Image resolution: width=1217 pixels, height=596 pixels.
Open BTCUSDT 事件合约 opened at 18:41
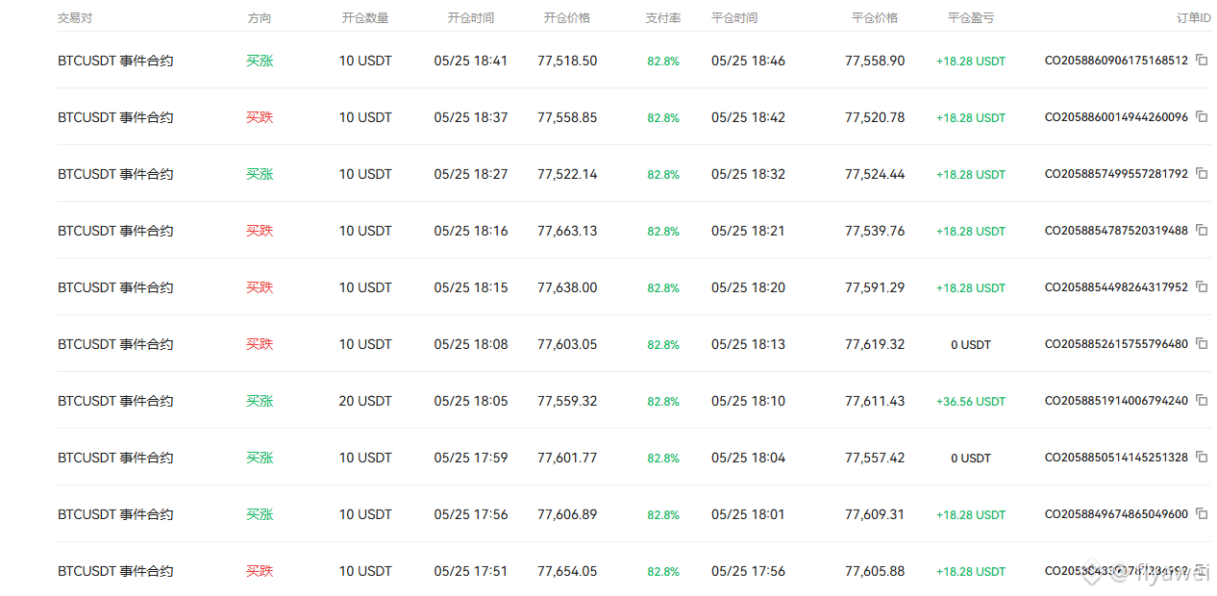[634, 61]
